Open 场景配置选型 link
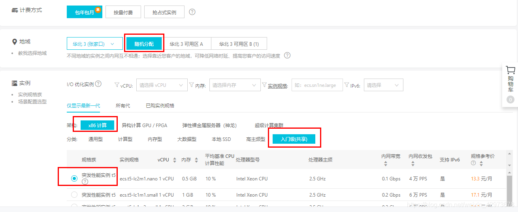Viewport: 518px width, 212px height. [32, 101]
